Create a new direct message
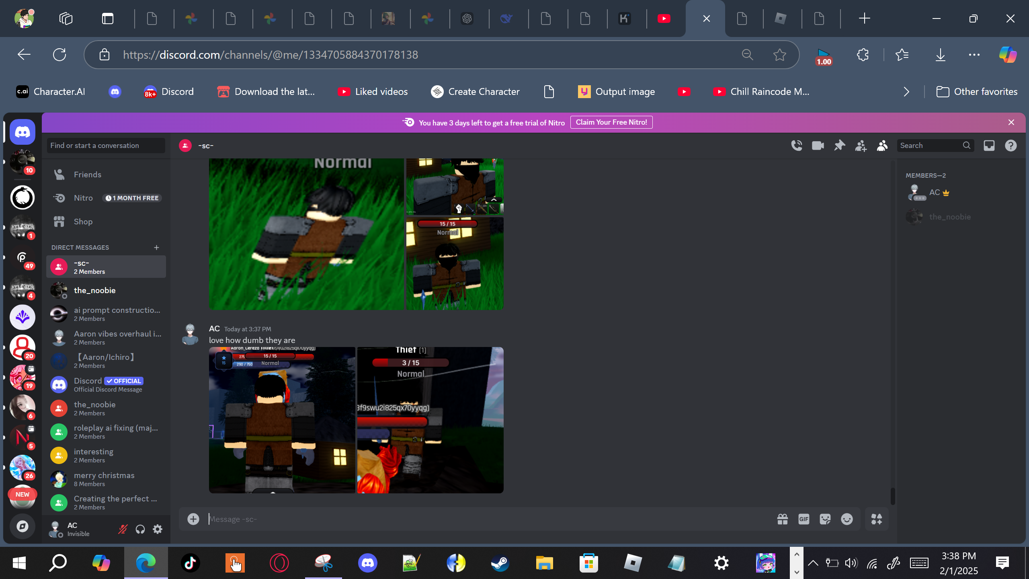Viewport: 1029px width, 579px height. (x=156, y=247)
